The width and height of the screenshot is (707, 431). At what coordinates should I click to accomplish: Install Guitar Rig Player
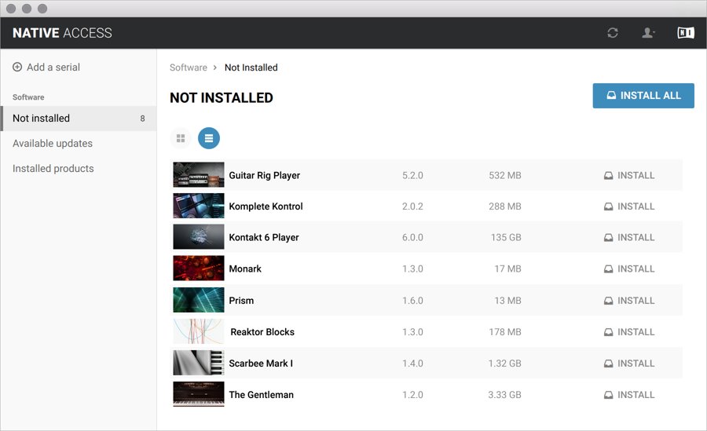pos(628,175)
